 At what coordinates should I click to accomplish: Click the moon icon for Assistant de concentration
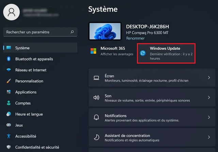[x=96, y=137]
